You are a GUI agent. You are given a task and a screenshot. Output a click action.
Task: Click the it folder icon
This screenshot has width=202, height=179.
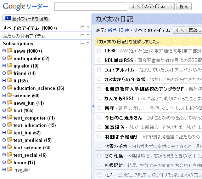tap(10, 80)
